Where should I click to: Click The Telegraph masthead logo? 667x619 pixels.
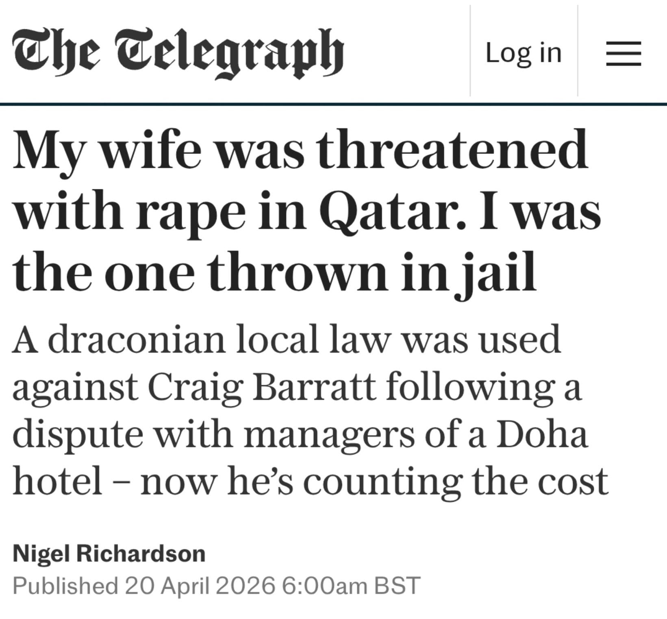click(x=178, y=52)
